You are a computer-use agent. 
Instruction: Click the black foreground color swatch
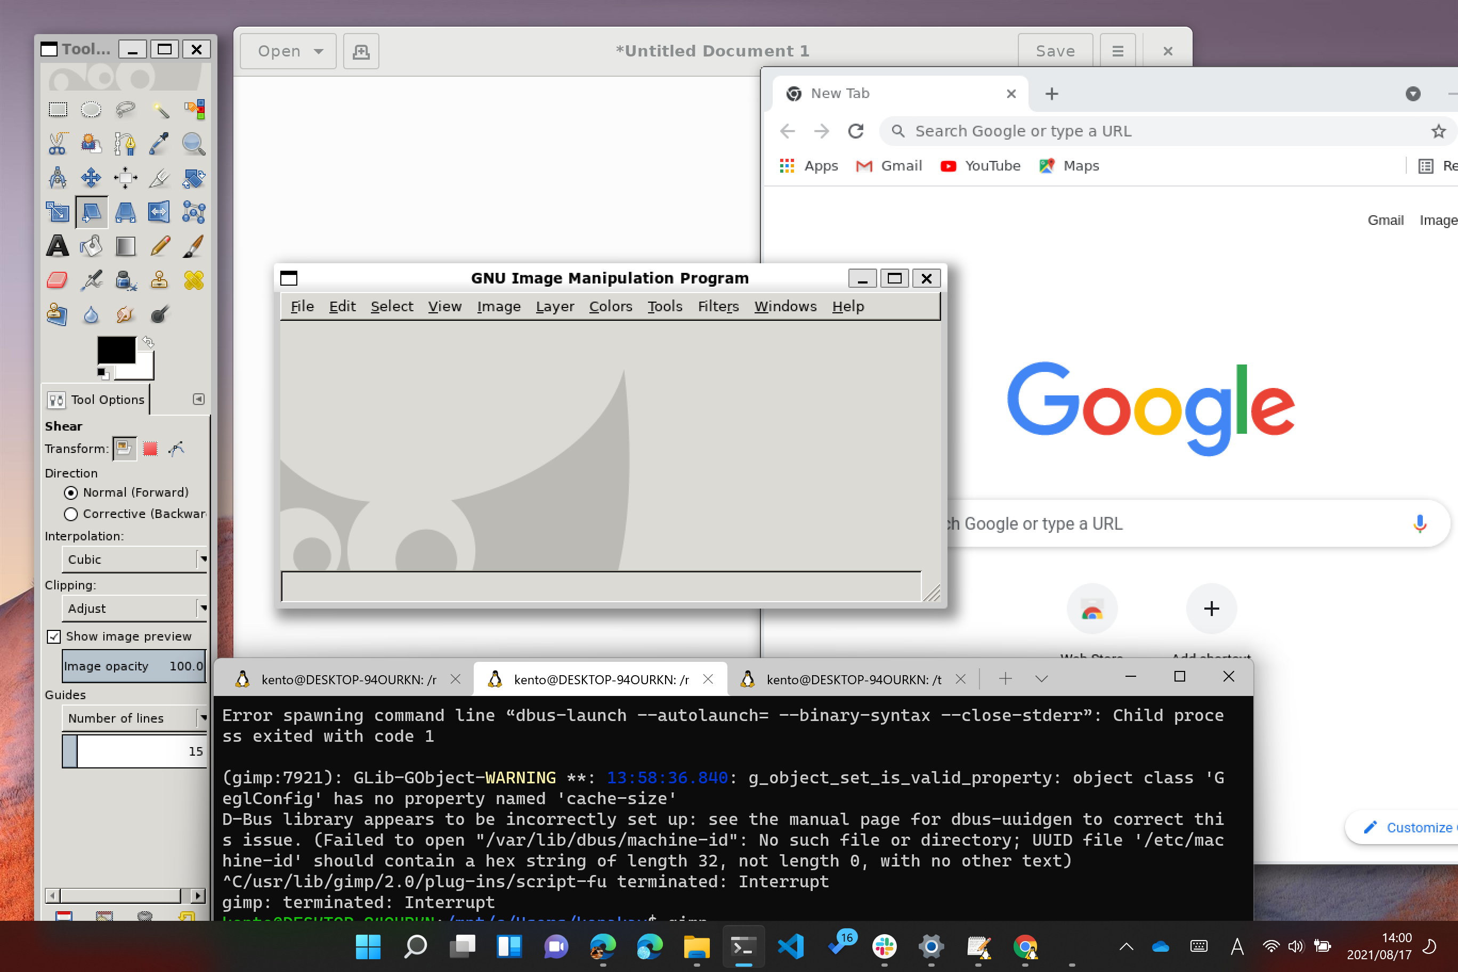(x=116, y=350)
